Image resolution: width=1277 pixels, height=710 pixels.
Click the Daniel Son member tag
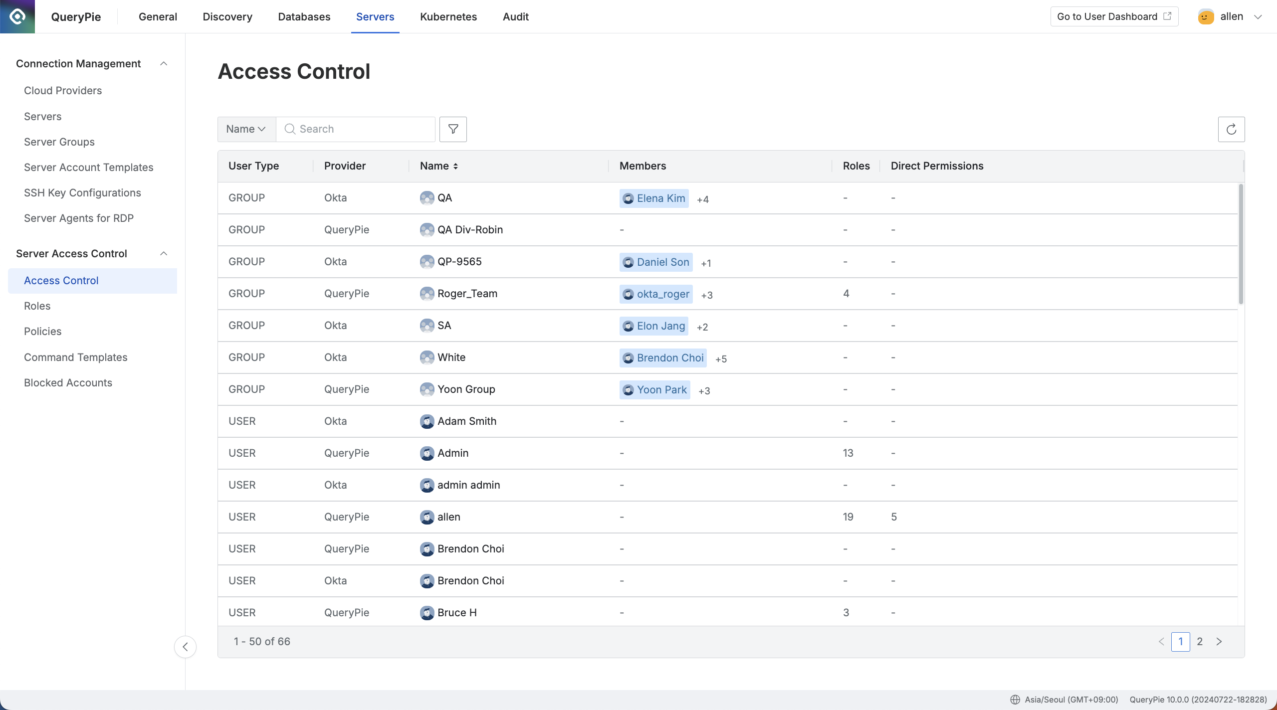tap(656, 262)
